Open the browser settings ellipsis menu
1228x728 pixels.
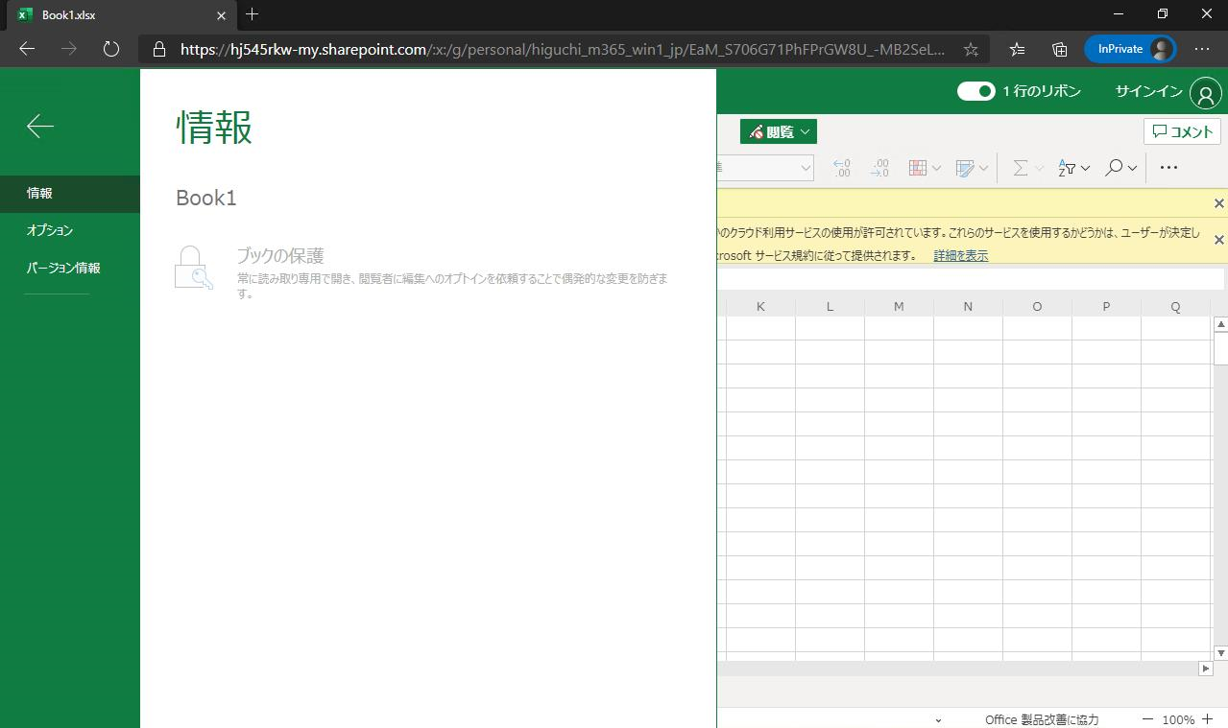[1202, 49]
